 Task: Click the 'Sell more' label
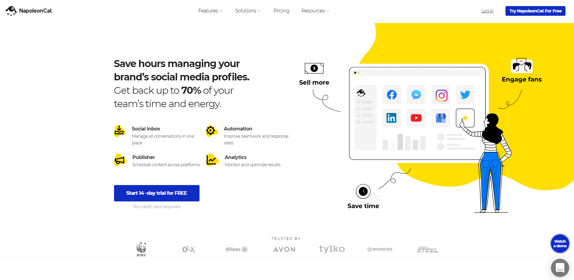click(314, 83)
